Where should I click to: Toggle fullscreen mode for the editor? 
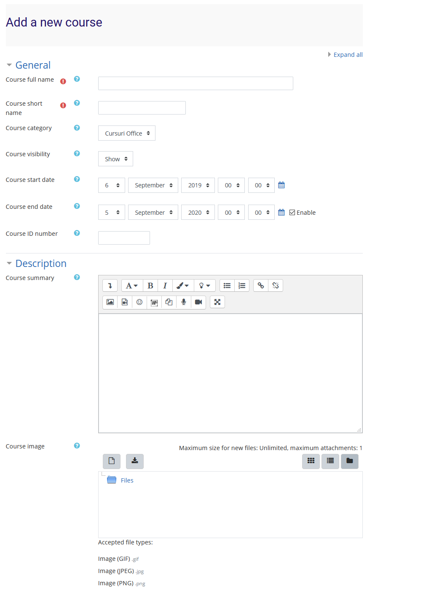tap(217, 302)
